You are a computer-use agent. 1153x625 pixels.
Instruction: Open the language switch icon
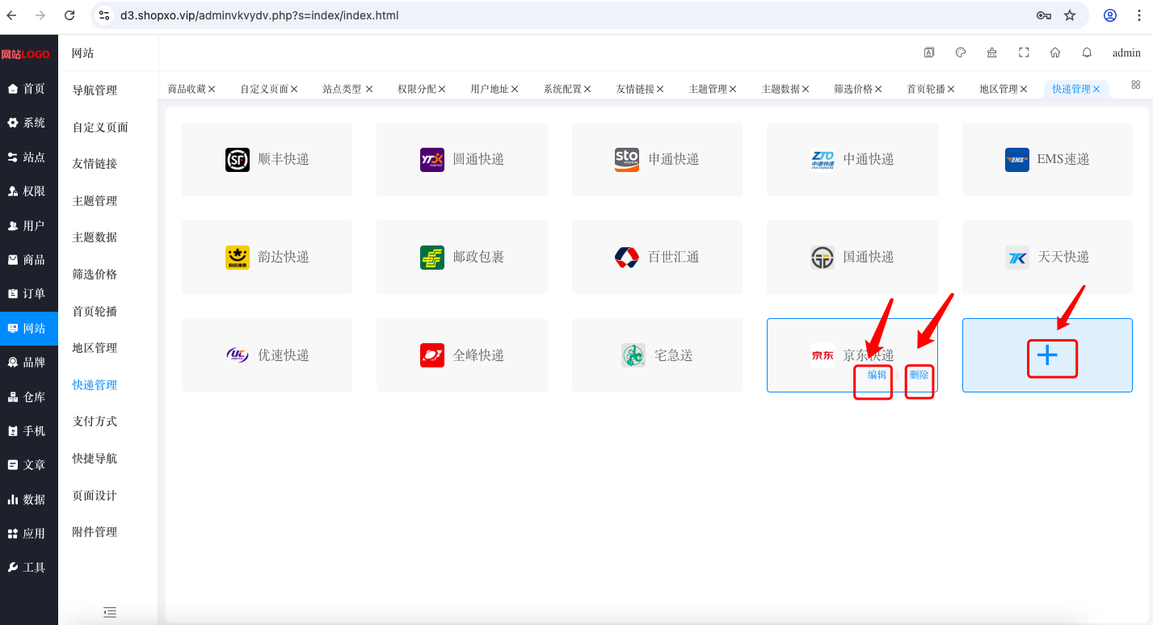[x=929, y=52]
